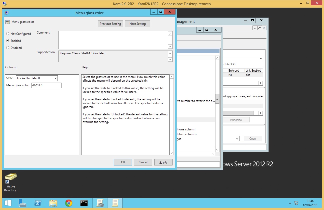Screen dimensions: 324x210
Task: Click in the Comment text box
Action: coord(113,40)
